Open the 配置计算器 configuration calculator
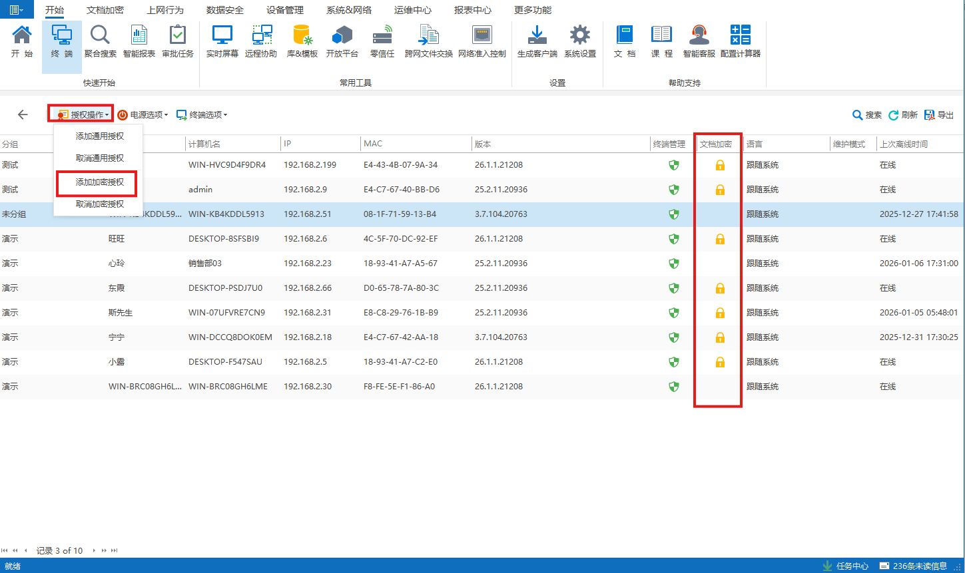 pos(740,41)
